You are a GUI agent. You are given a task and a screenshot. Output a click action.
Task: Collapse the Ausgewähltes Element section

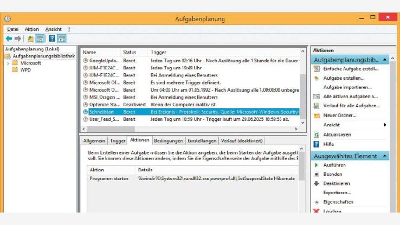tap(384, 156)
